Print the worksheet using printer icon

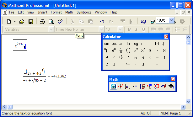point(42,22)
